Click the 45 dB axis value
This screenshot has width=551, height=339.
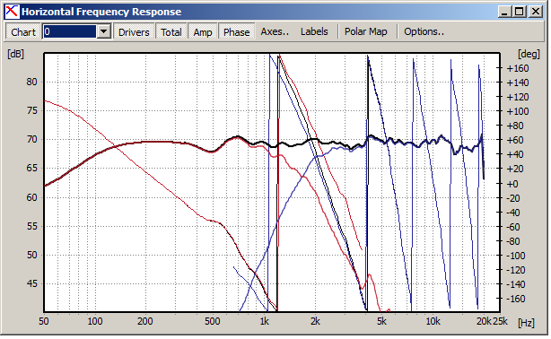pos(31,283)
